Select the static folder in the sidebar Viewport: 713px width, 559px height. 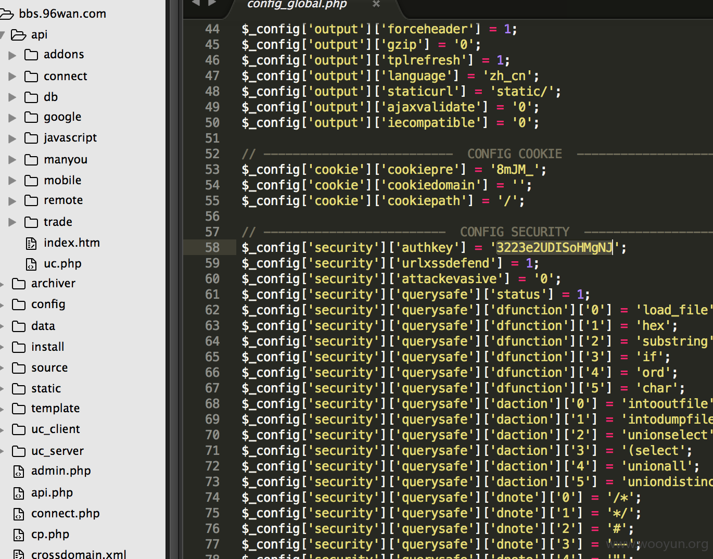click(46, 389)
